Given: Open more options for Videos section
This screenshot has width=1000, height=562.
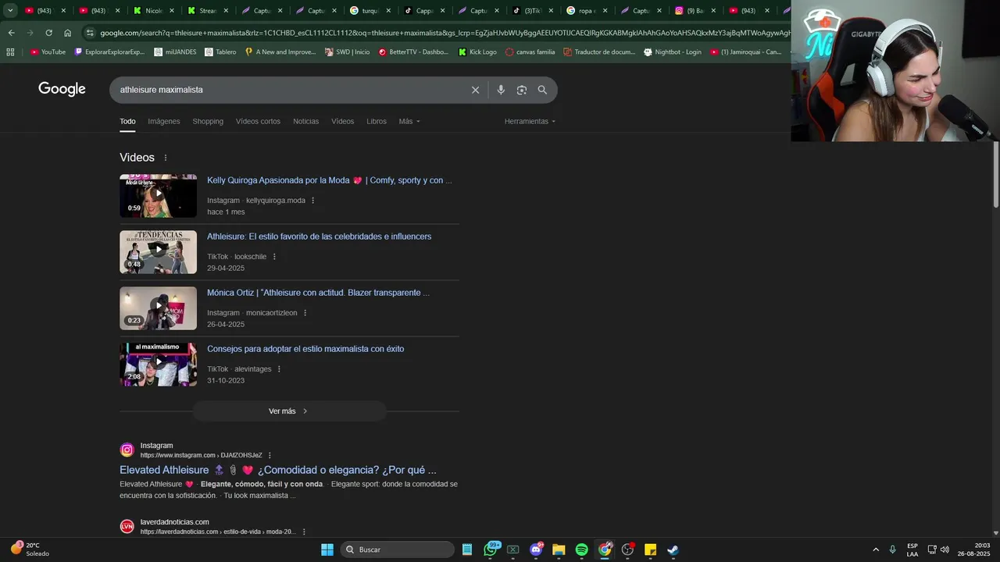Looking at the screenshot, I should click(x=166, y=158).
